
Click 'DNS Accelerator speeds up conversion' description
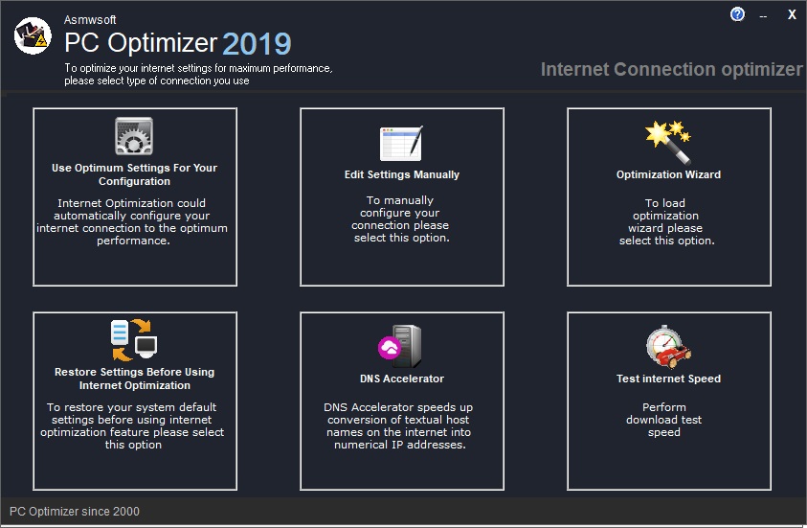399,426
